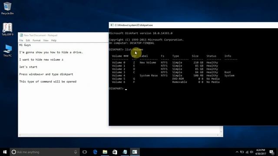
Task: Open the Action Center notifications icon
Action: point(271,152)
